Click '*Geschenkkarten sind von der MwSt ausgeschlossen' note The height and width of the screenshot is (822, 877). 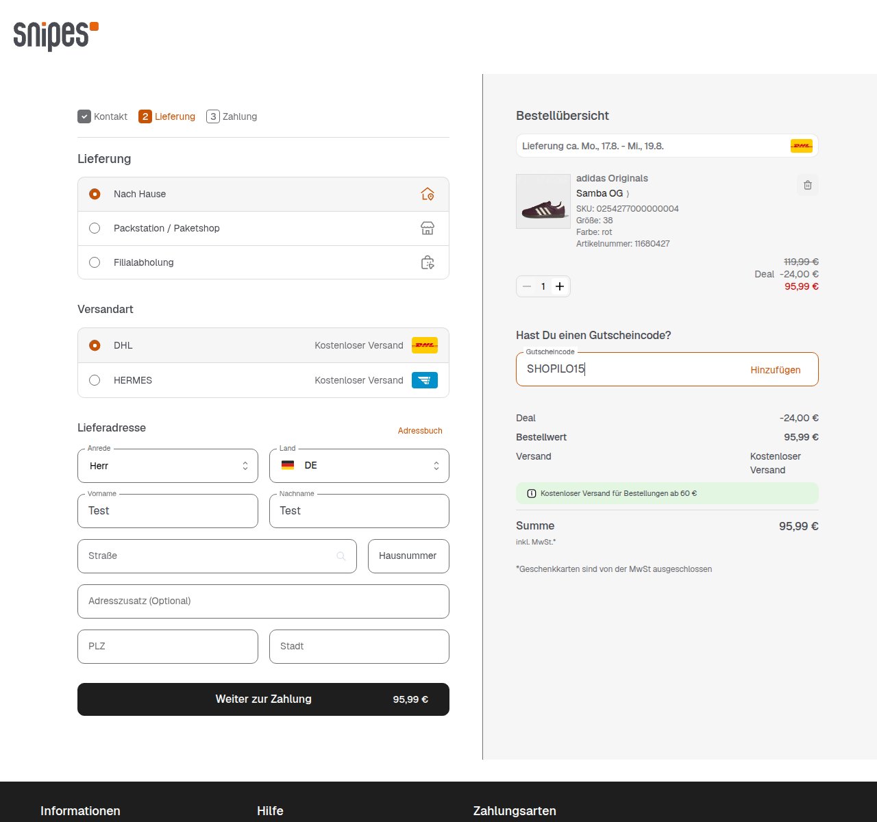click(614, 569)
